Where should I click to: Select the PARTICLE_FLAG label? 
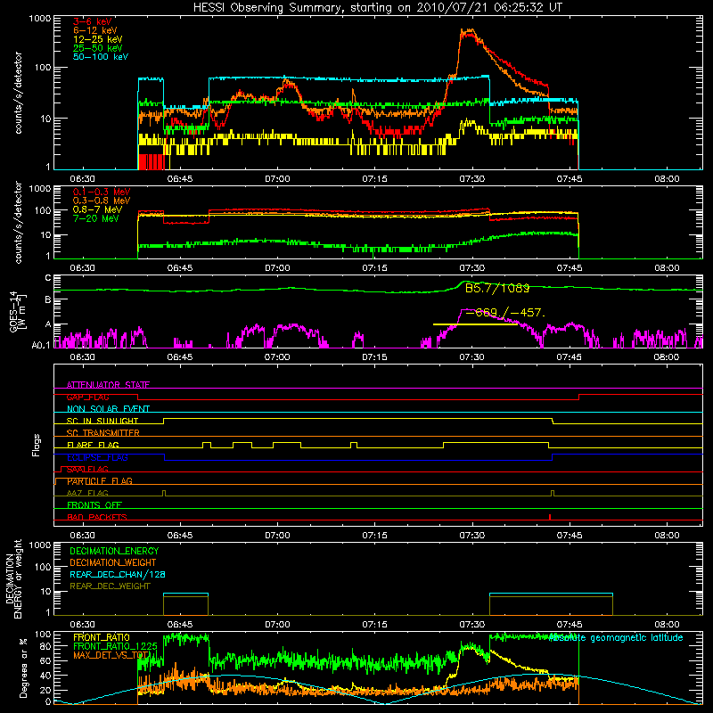click(x=100, y=480)
